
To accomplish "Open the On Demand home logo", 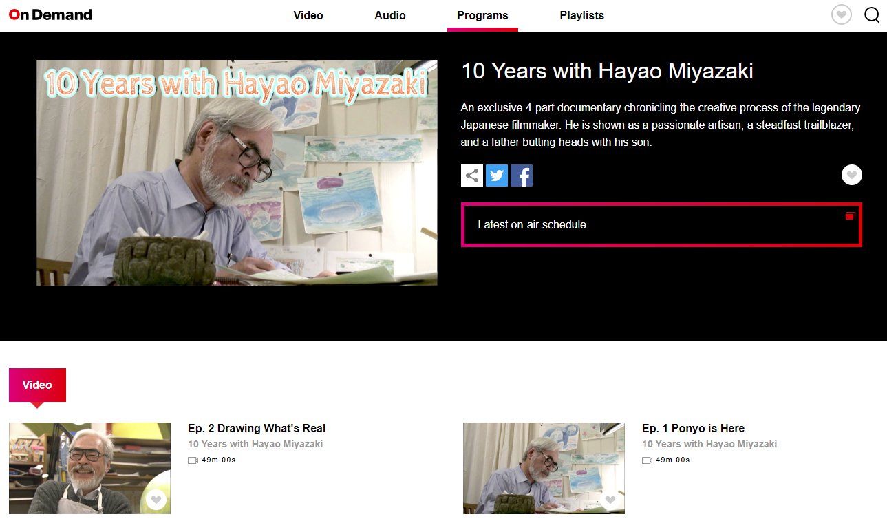I will click(x=50, y=14).
